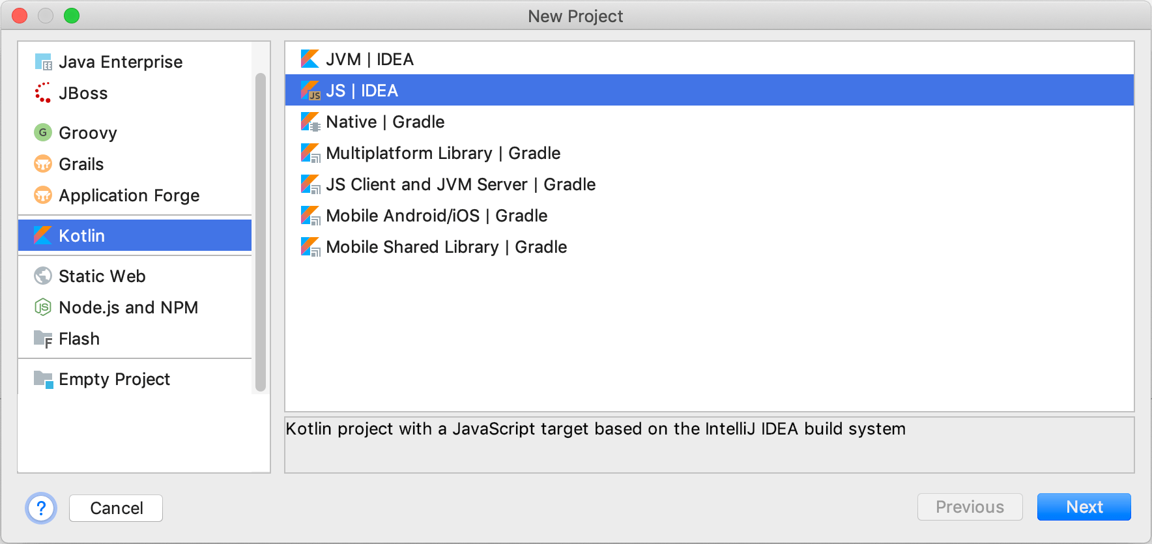Click the Empty Project folder icon
This screenshot has height=544, width=1152.
pos(43,379)
